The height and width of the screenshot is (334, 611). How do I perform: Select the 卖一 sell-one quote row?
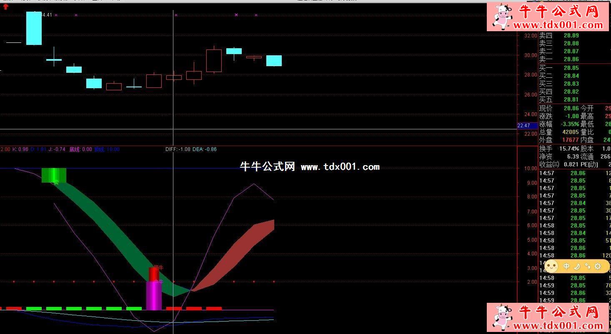[x=558, y=59]
